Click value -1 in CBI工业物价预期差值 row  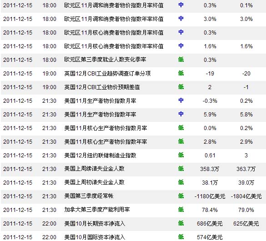tap(246, 87)
